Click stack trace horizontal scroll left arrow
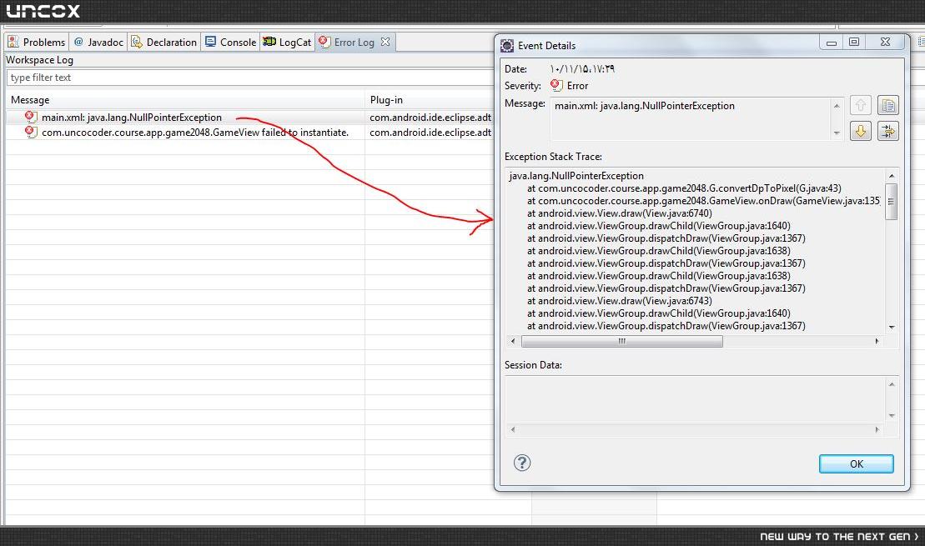This screenshot has height=546, width=925. click(x=513, y=341)
